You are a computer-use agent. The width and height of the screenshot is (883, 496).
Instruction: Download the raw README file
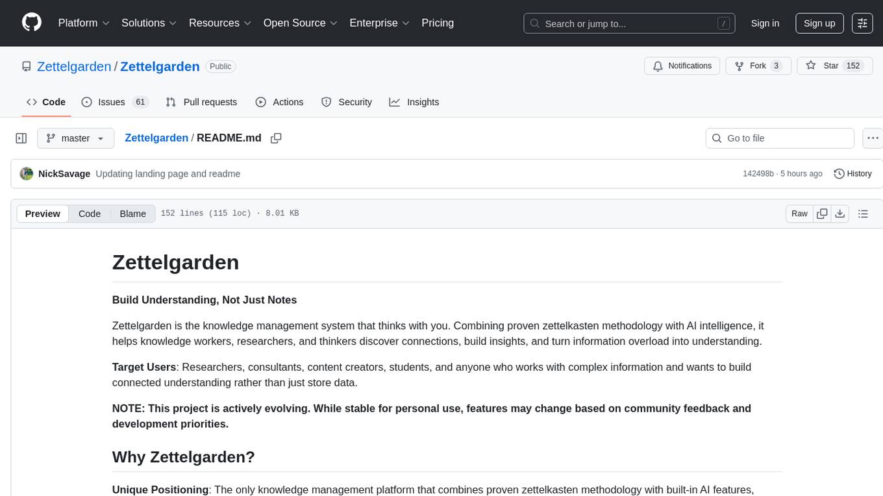coord(839,214)
